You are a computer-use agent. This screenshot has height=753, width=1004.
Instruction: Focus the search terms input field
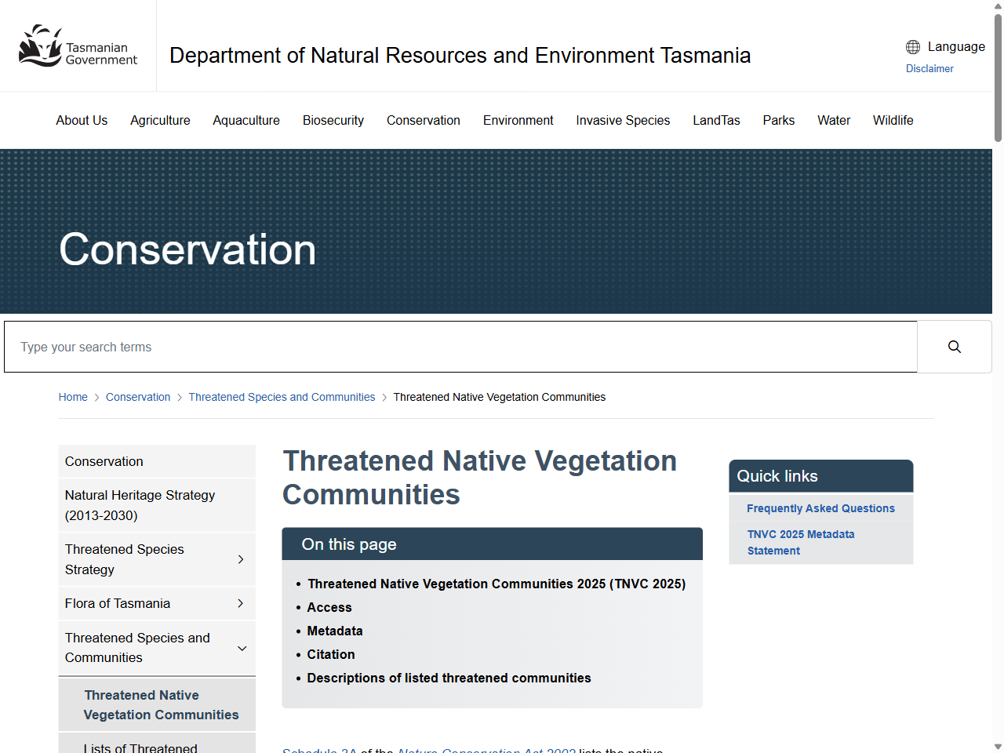pyautogui.click(x=460, y=347)
